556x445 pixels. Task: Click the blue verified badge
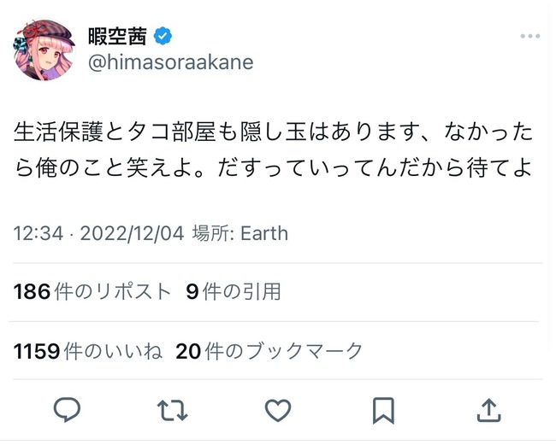163,36
